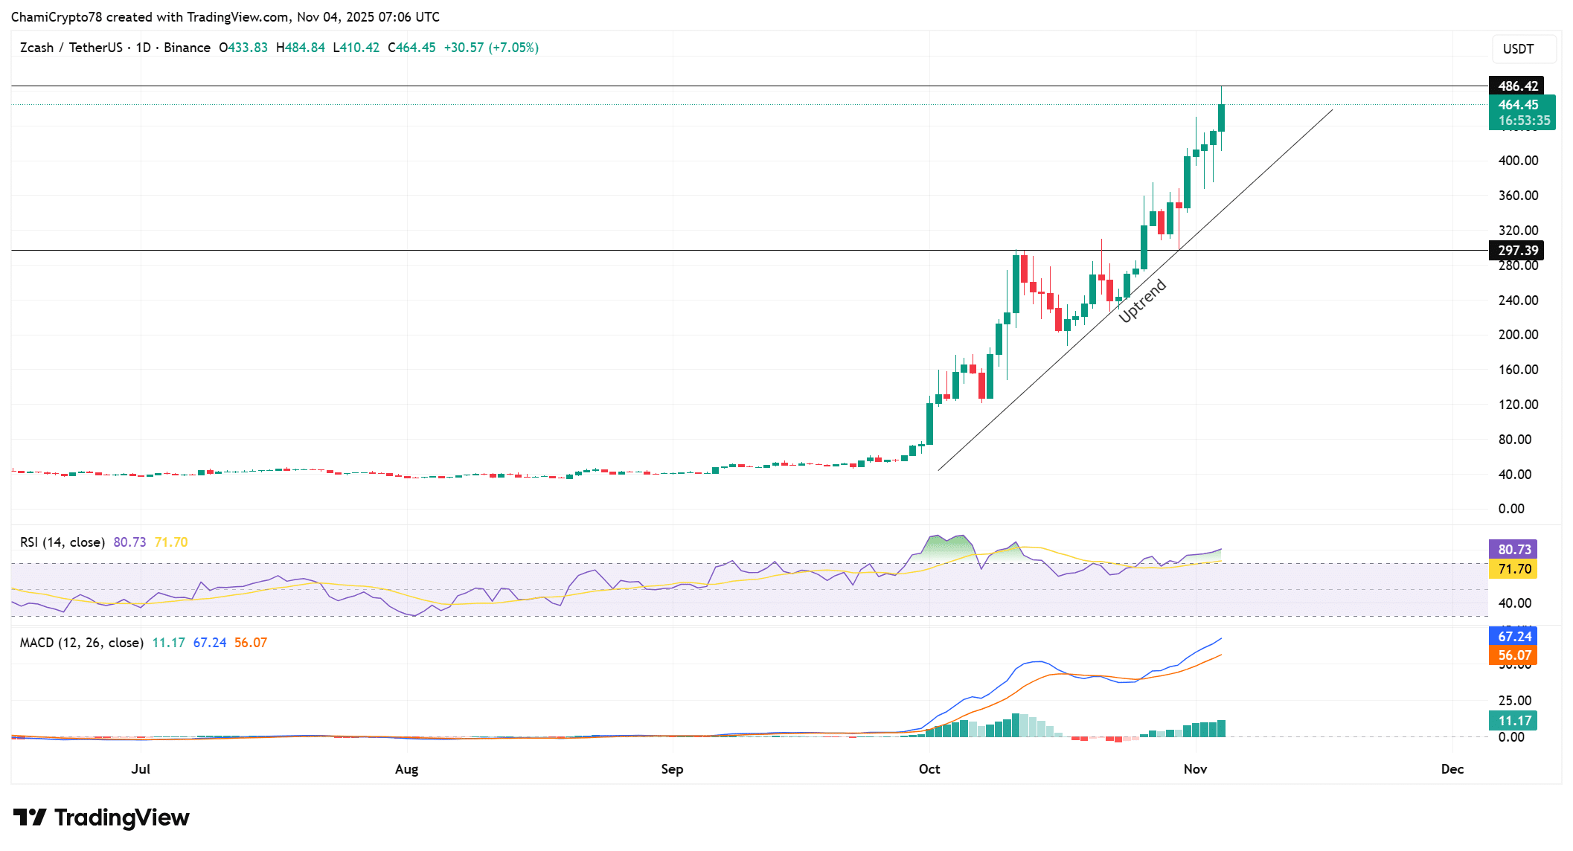This screenshot has height=851, width=1573.
Task: Click the TradingView icon glyph before the wordmark
Action: click(30, 817)
